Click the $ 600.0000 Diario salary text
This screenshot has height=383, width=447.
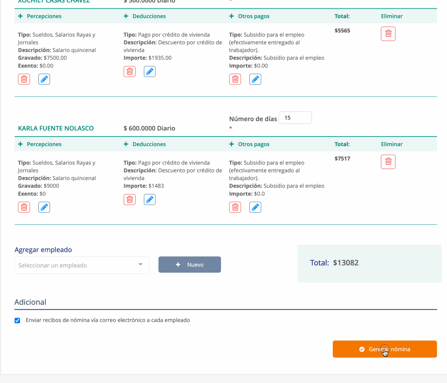[x=149, y=128]
